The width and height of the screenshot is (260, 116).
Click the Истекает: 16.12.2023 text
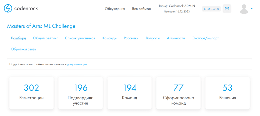[177, 12]
